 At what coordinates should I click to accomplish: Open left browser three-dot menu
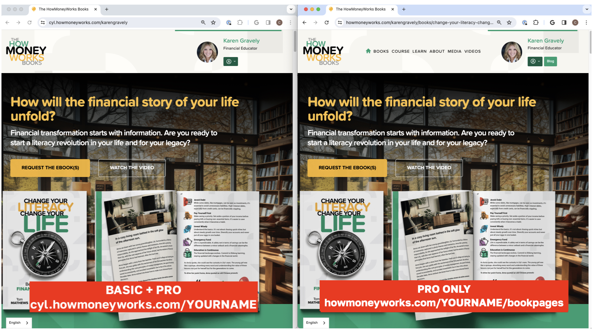pyautogui.click(x=290, y=23)
